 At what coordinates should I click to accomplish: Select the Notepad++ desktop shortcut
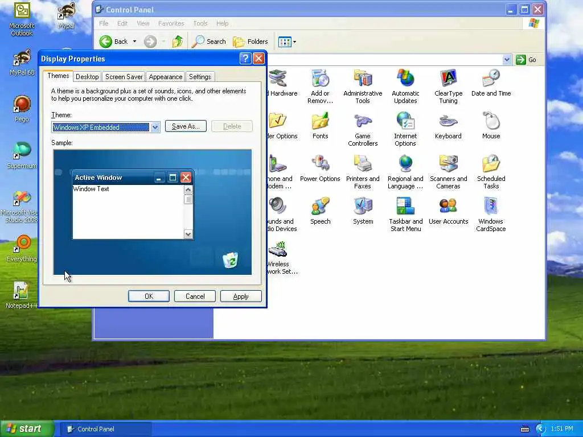click(22, 295)
